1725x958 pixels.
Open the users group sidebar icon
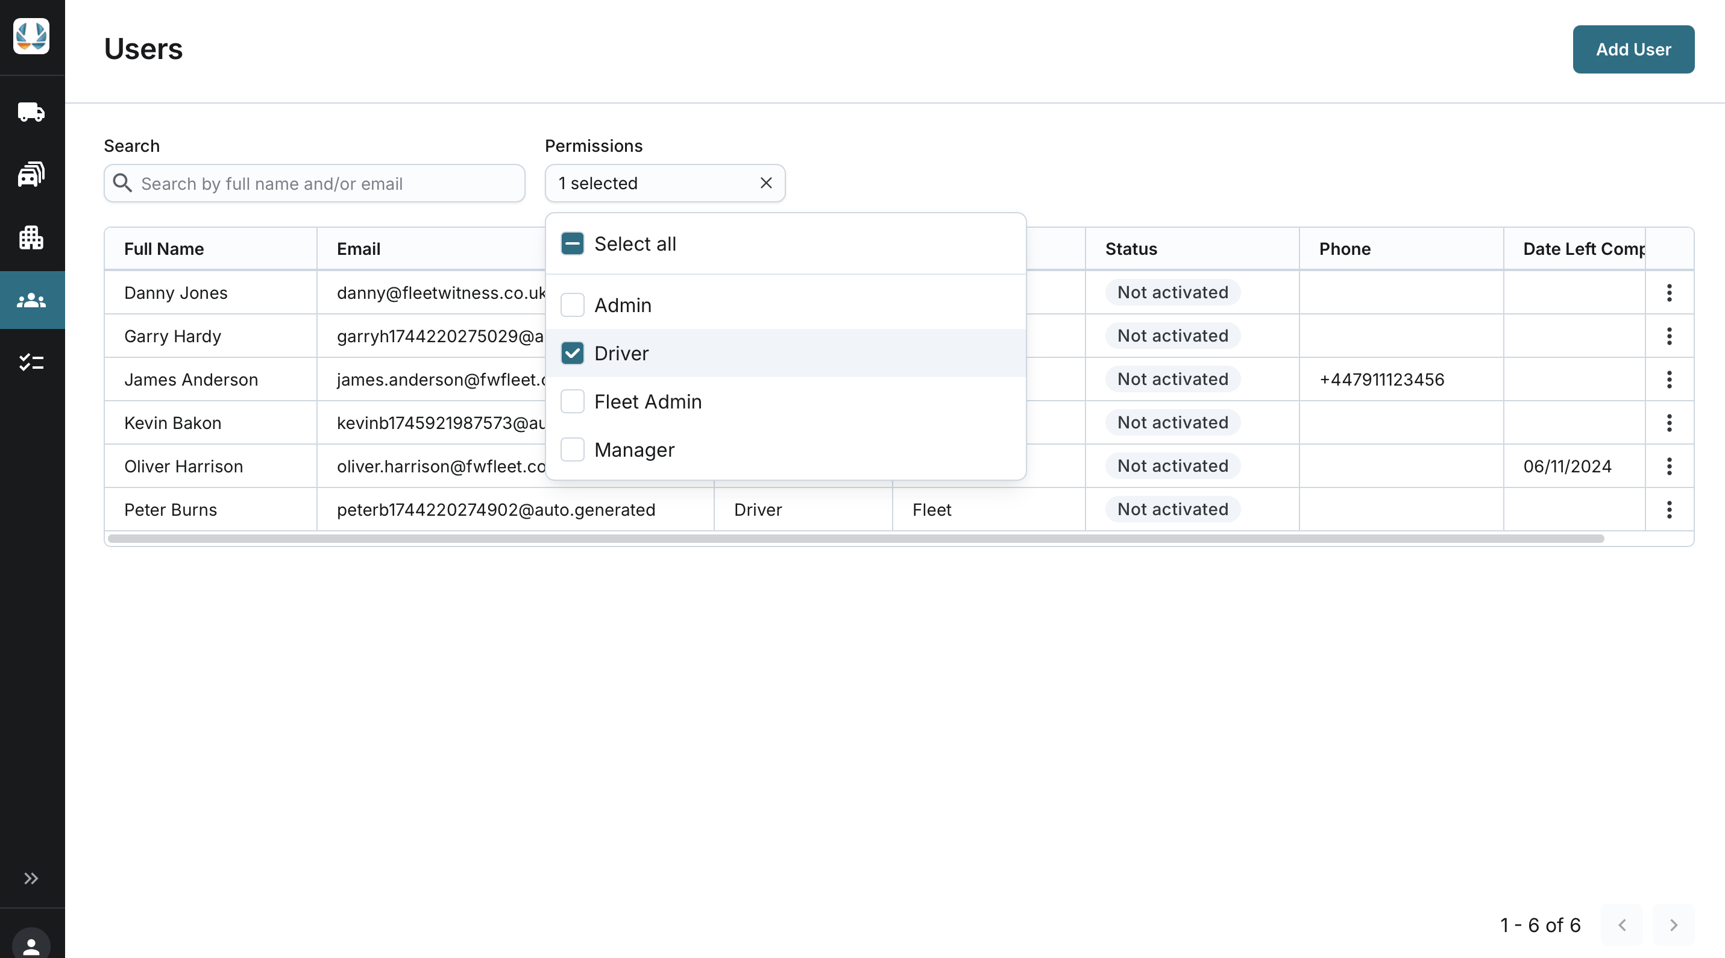31,301
